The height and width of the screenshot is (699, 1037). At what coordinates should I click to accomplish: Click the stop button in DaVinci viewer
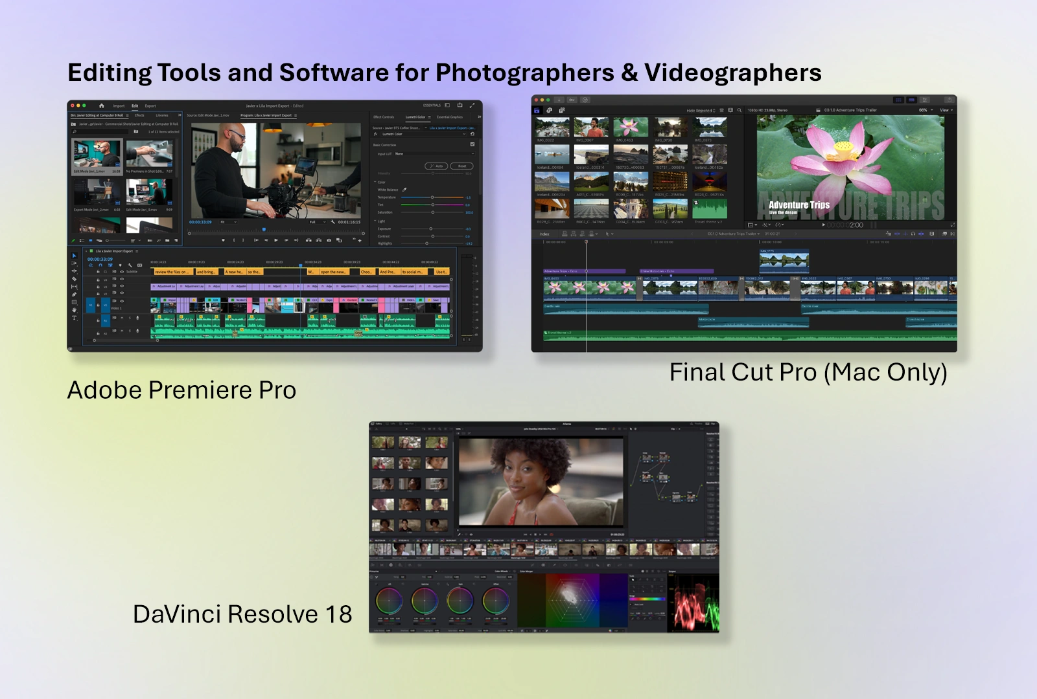tap(535, 535)
